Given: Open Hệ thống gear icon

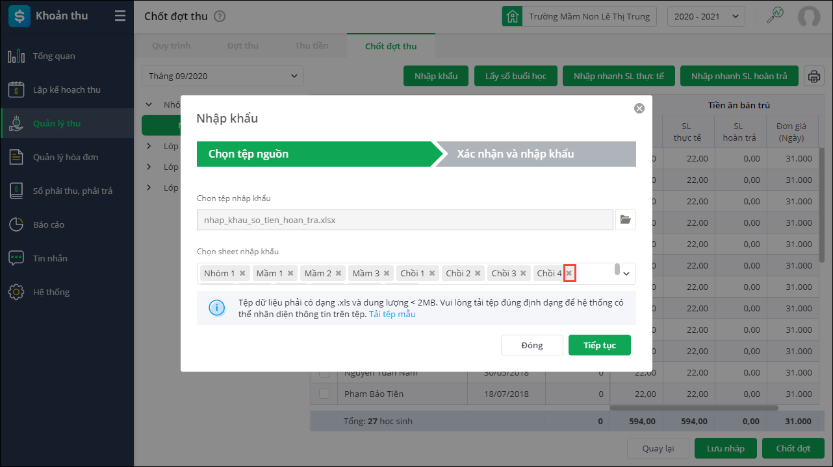Looking at the screenshot, I should tap(16, 293).
